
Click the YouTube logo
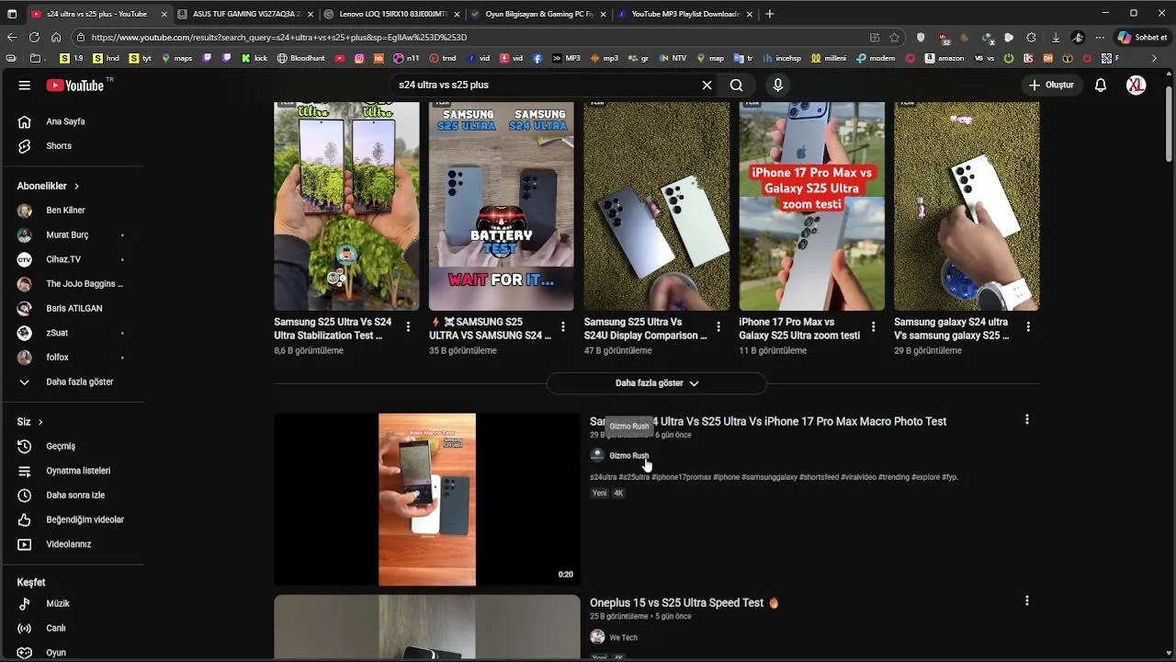75,85
